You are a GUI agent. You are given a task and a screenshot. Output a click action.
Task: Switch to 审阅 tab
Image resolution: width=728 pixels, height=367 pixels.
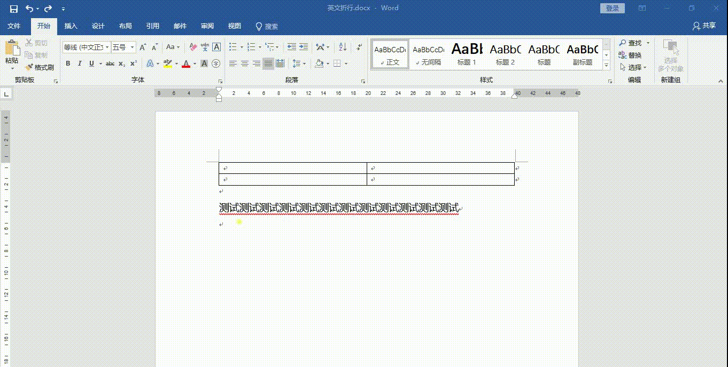pos(207,26)
